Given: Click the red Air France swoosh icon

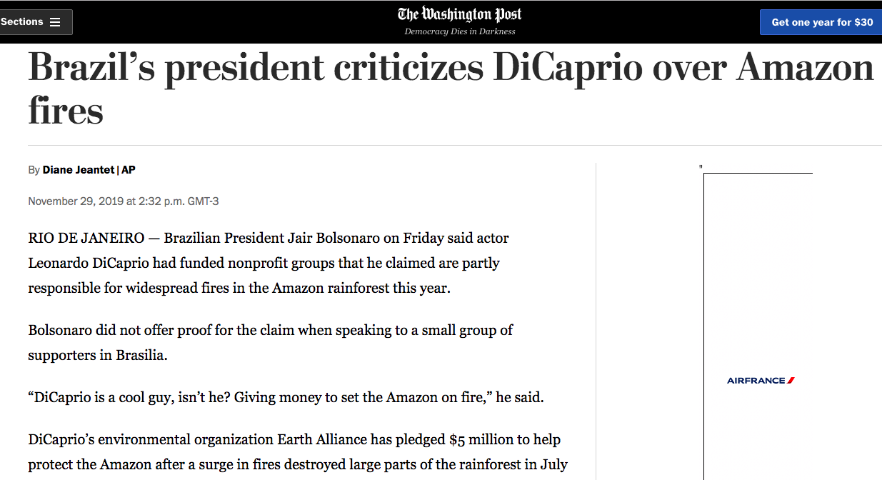Looking at the screenshot, I should [791, 381].
